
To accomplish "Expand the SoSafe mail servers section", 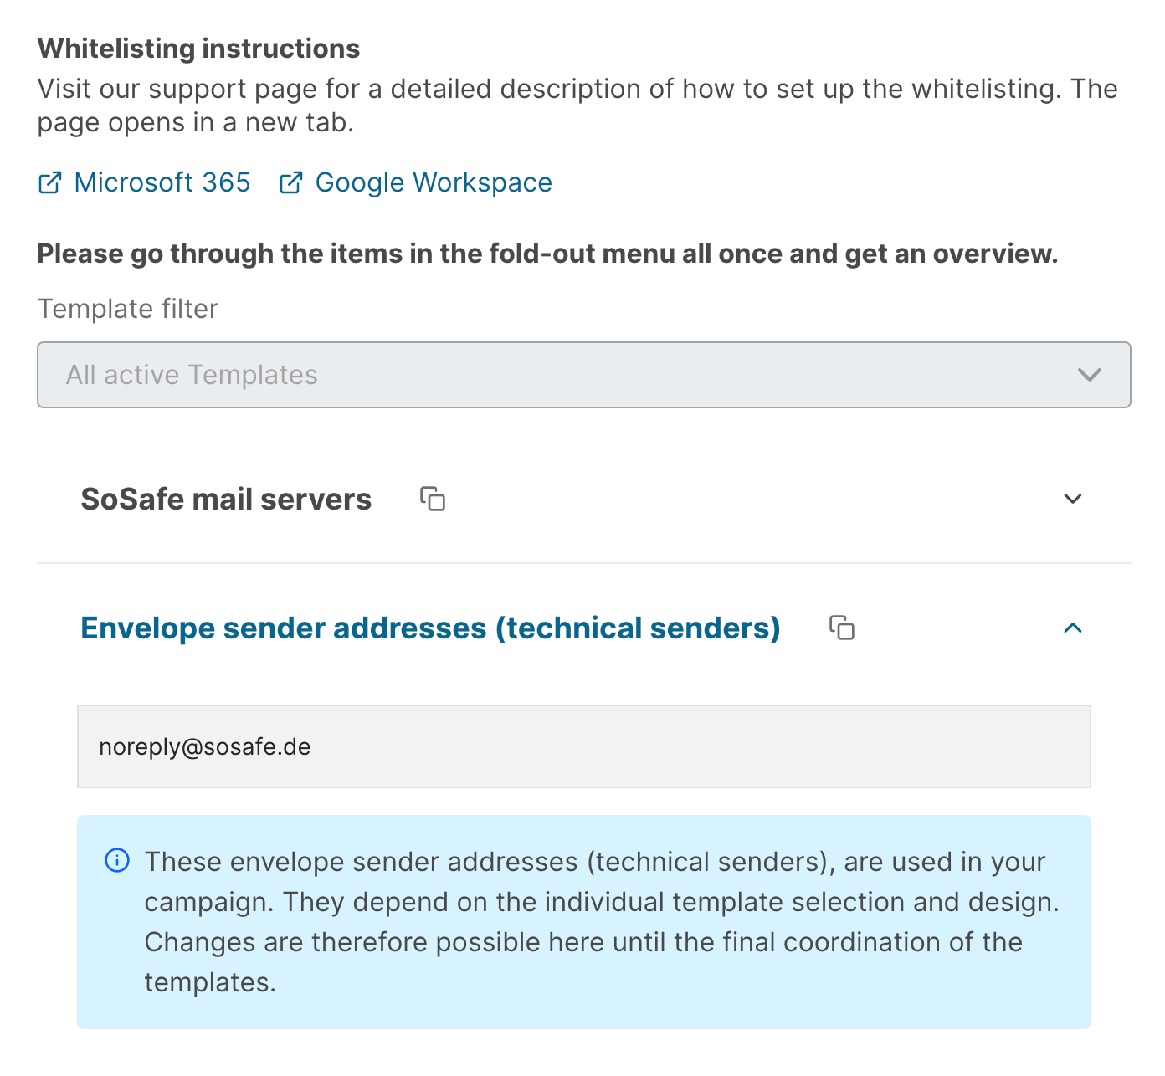I will click(x=1072, y=499).
